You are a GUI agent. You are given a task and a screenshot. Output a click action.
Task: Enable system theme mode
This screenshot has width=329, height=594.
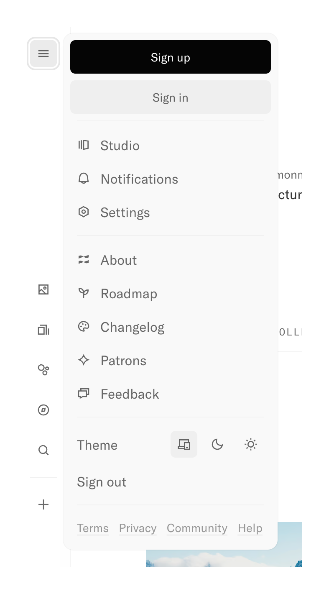184,444
